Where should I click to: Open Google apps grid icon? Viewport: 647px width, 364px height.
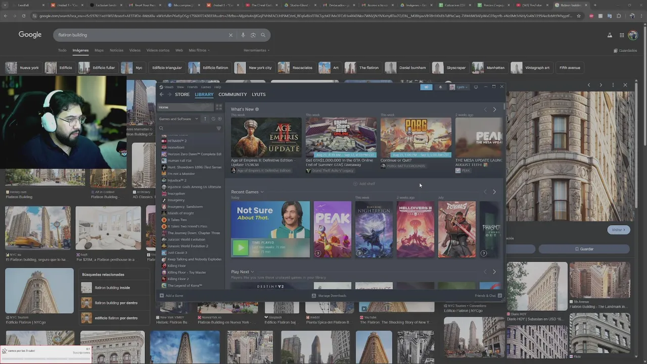click(x=622, y=35)
